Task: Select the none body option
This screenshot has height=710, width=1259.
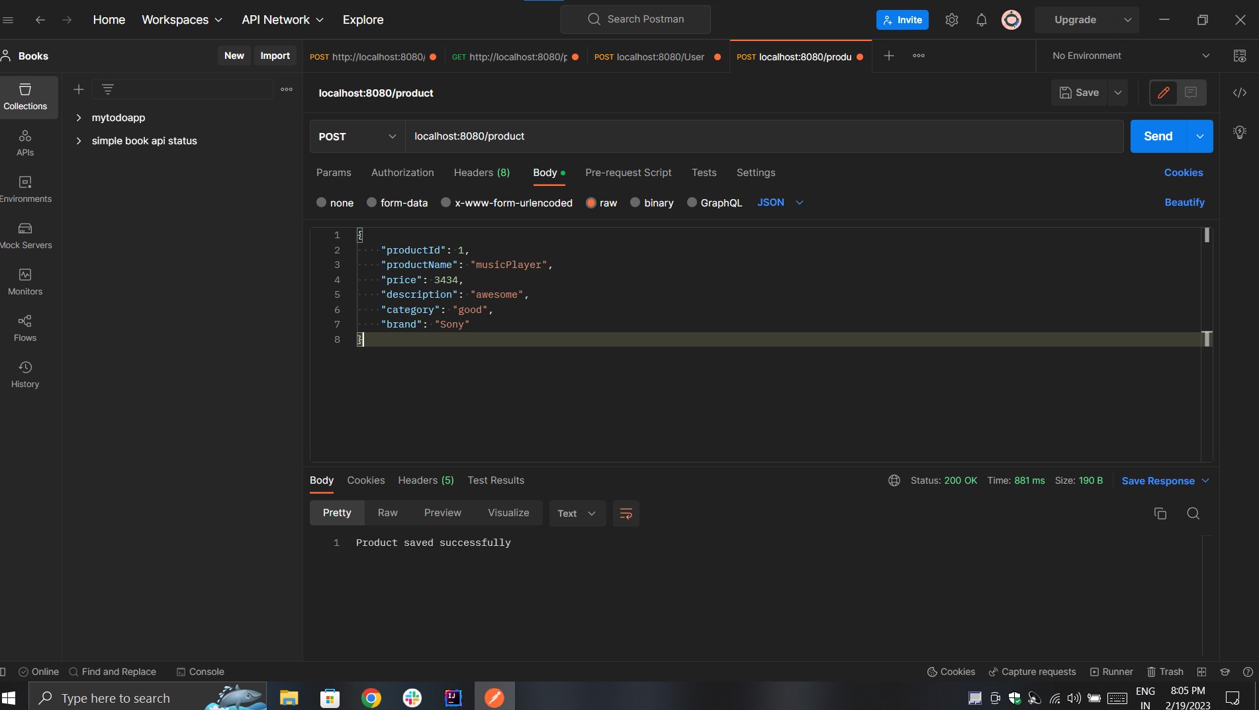Action: (x=335, y=203)
